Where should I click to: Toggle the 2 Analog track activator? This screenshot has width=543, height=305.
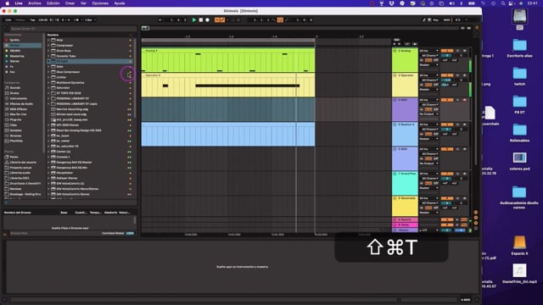447,51
